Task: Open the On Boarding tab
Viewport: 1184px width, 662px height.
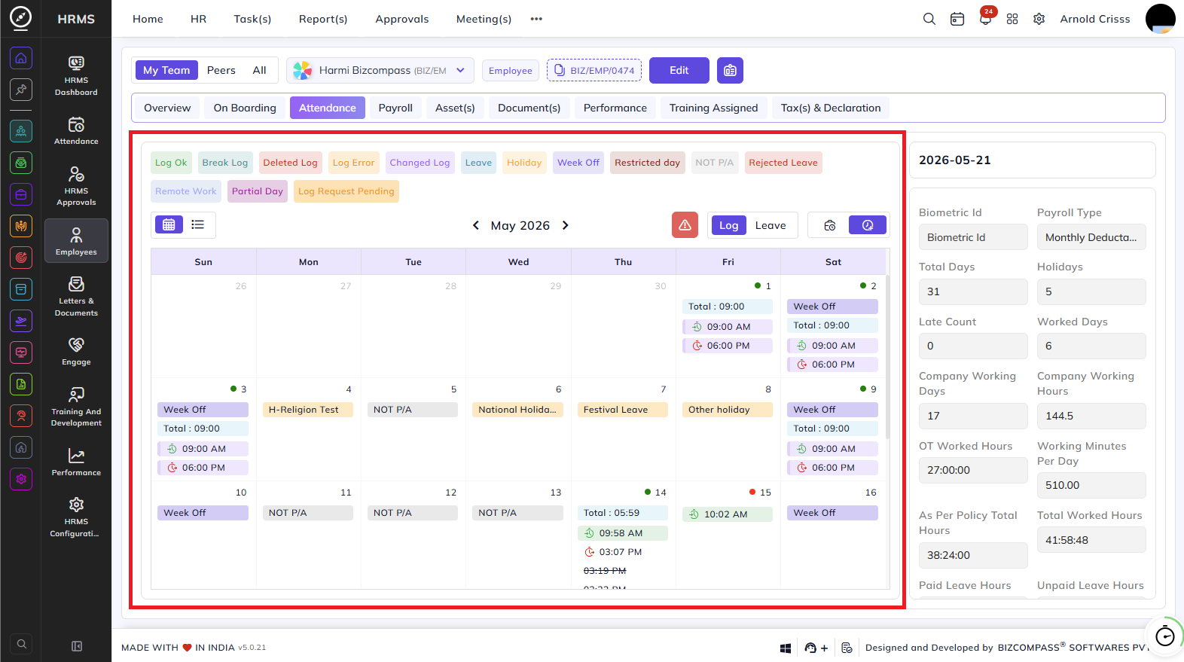Action: coord(245,108)
